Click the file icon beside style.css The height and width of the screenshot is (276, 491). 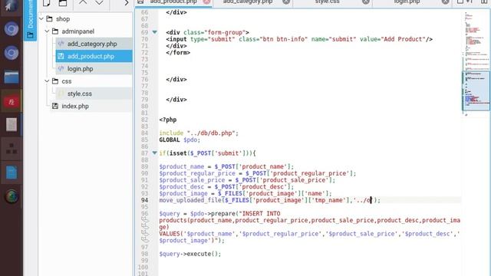pos(61,94)
